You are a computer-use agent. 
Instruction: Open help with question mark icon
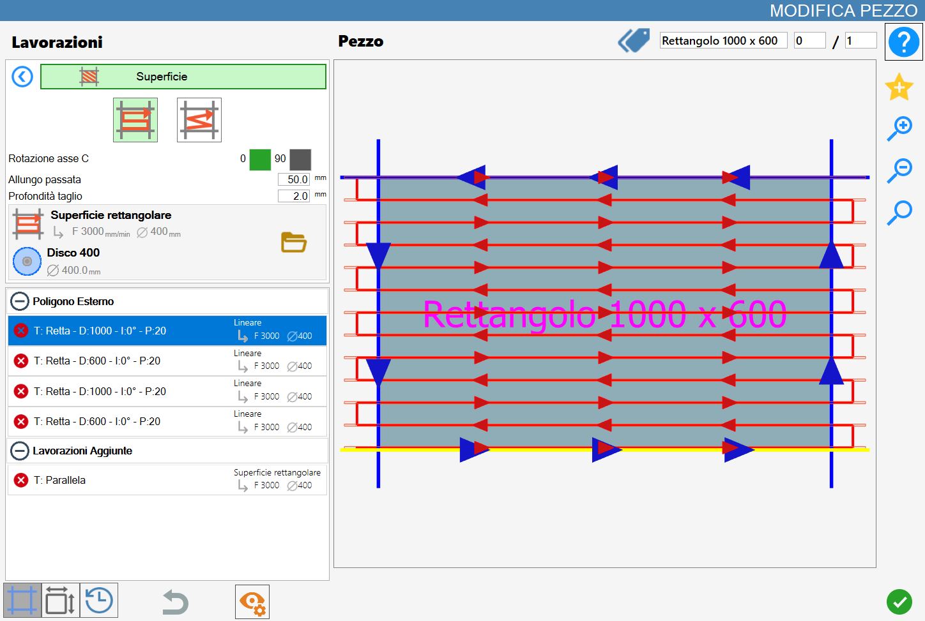point(904,42)
